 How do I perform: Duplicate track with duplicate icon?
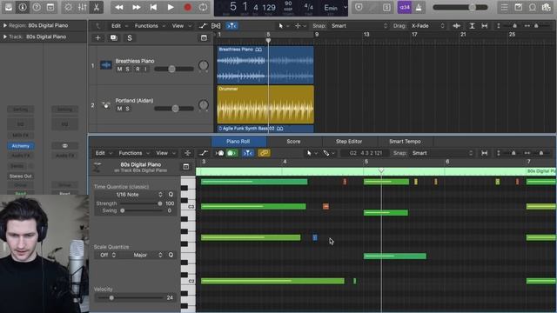pos(114,37)
